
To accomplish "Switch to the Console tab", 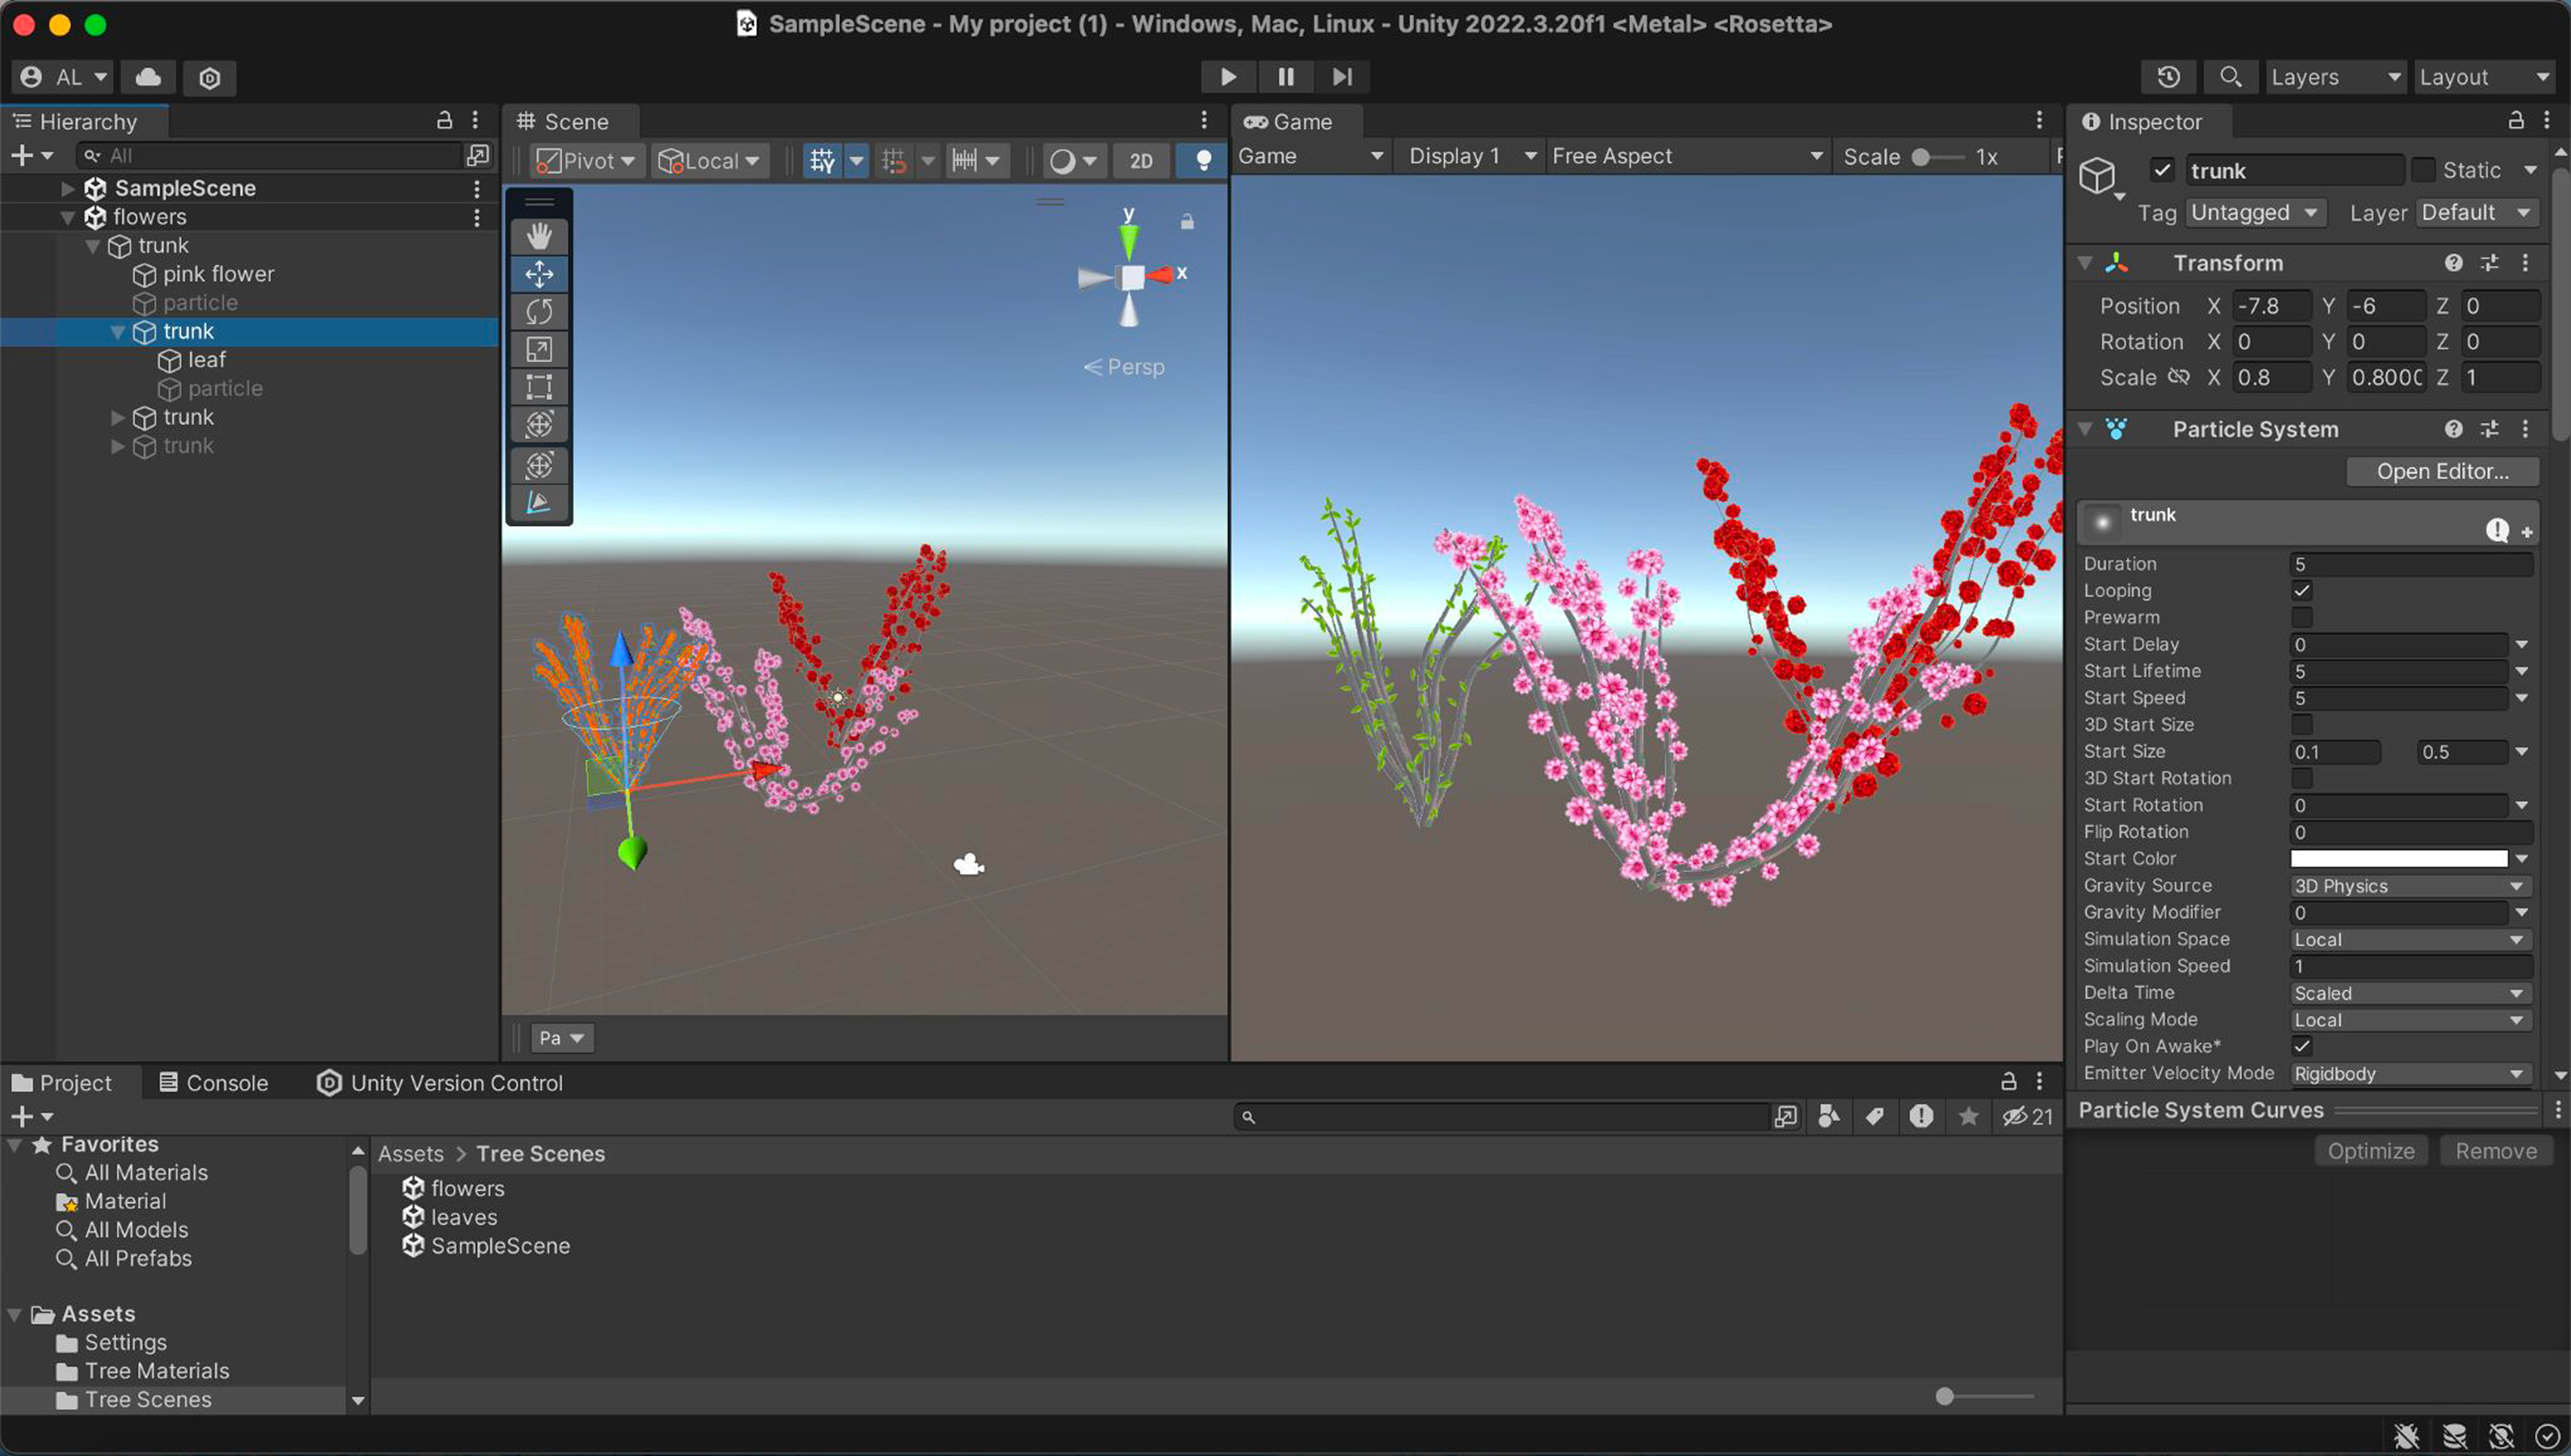I will pyautogui.click(x=214, y=1083).
